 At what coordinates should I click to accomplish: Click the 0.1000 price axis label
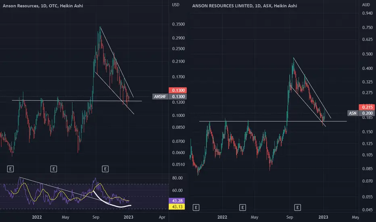click(x=178, y=115)
